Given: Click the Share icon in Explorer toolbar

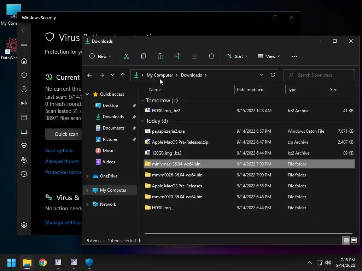Looking at the screenshot, I should pyautogui.click(x=194, y=56).
